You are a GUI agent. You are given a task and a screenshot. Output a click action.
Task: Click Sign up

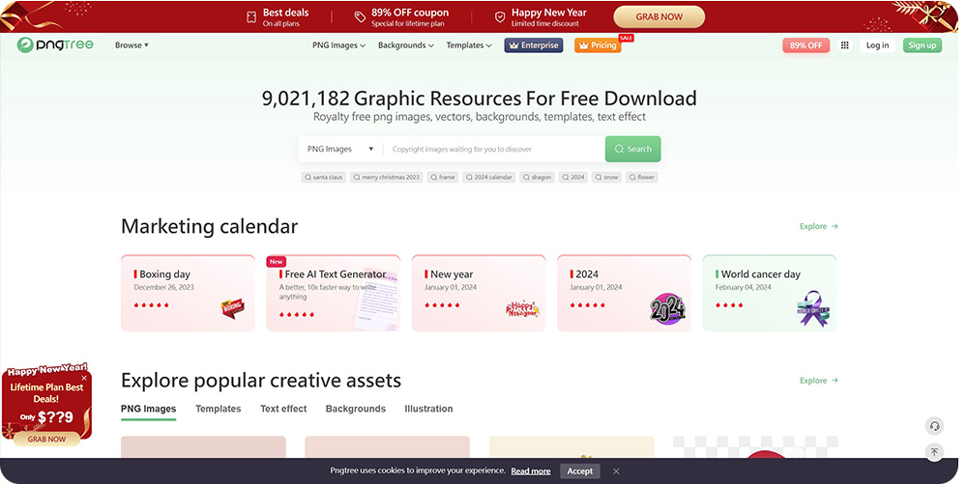pos(922,45)
